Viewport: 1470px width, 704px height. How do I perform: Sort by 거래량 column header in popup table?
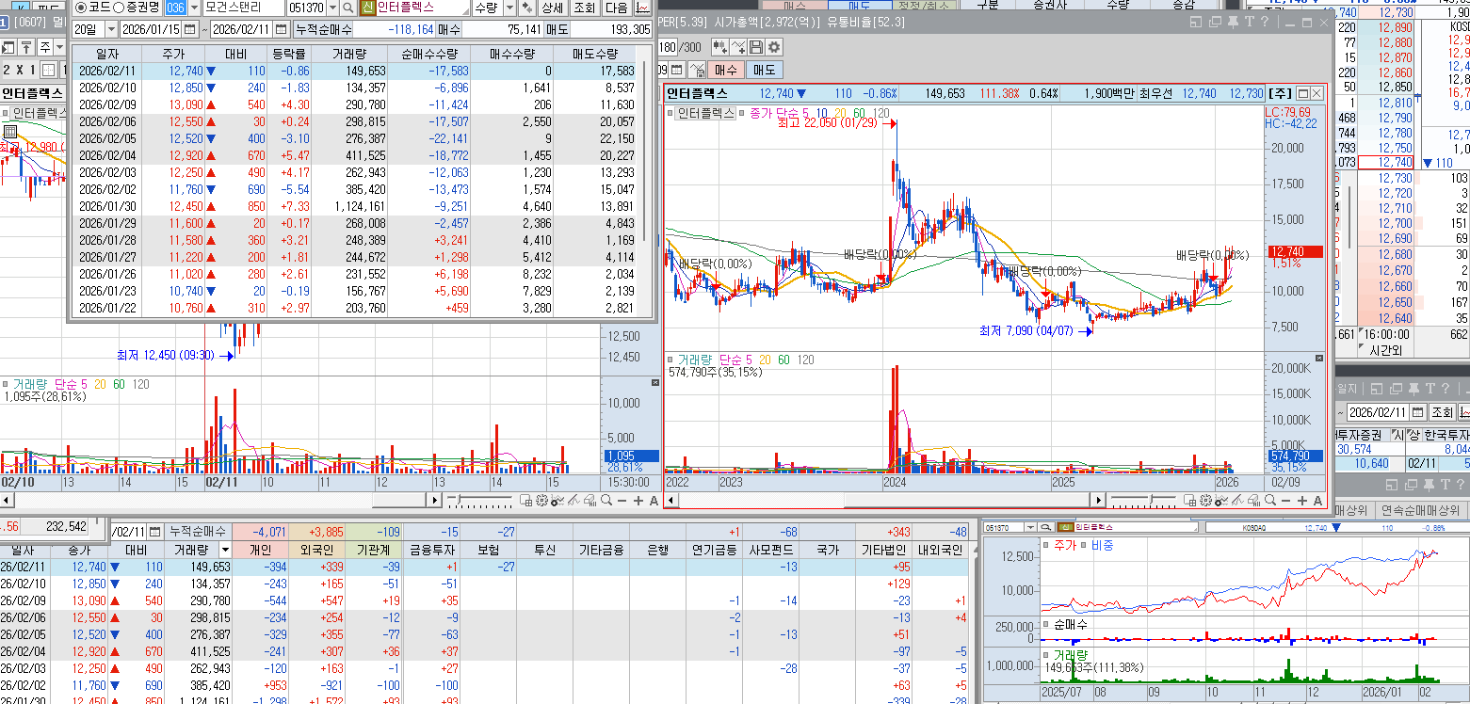pyautogui.click(x=348, y=54)
